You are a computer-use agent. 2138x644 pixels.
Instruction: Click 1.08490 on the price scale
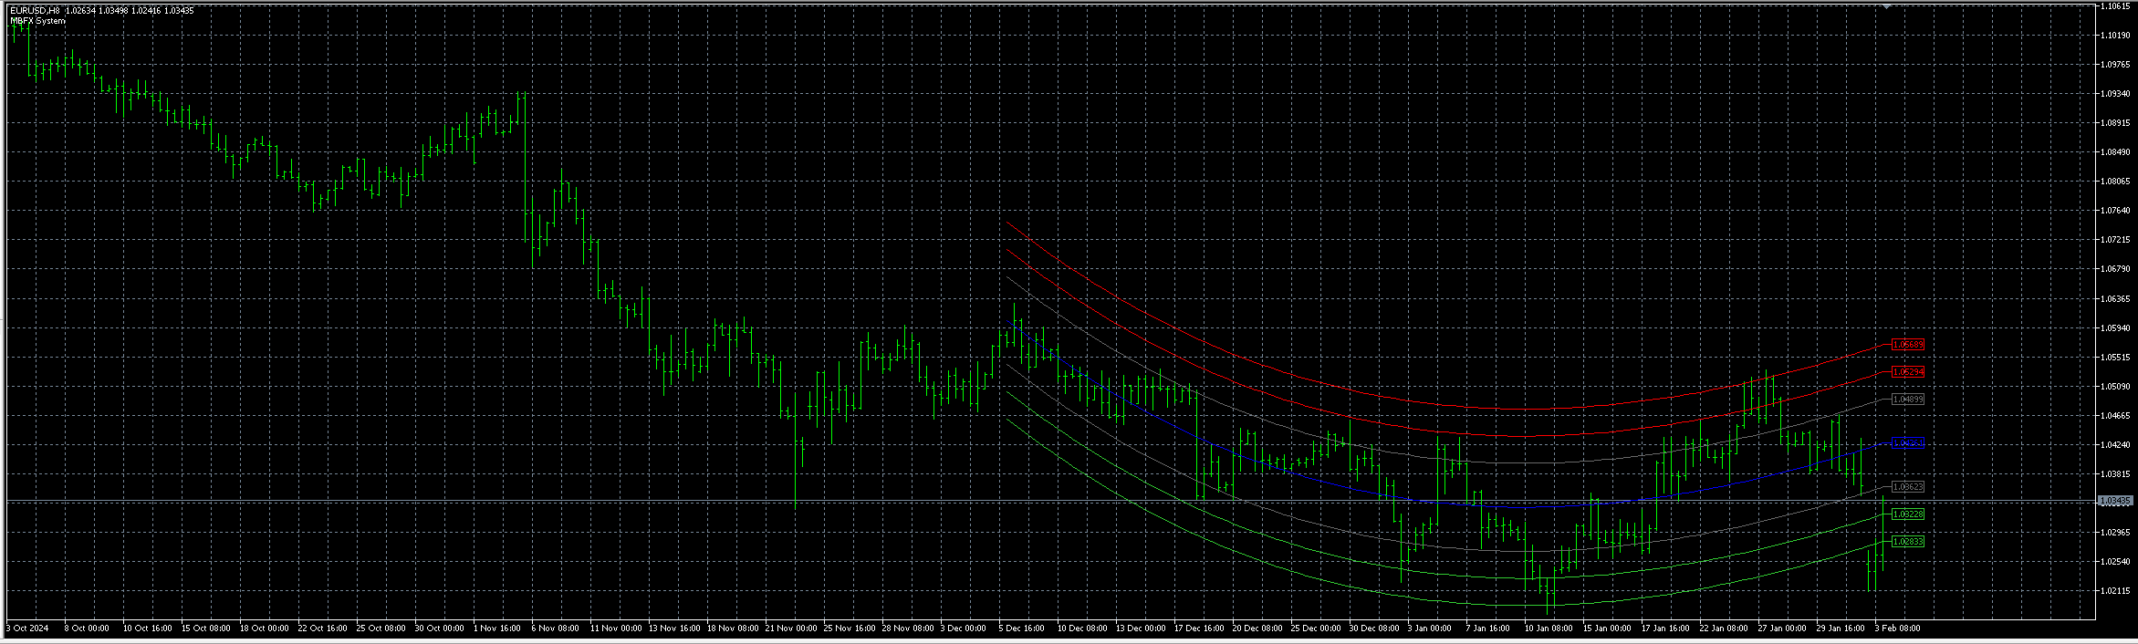(2115, 152)
